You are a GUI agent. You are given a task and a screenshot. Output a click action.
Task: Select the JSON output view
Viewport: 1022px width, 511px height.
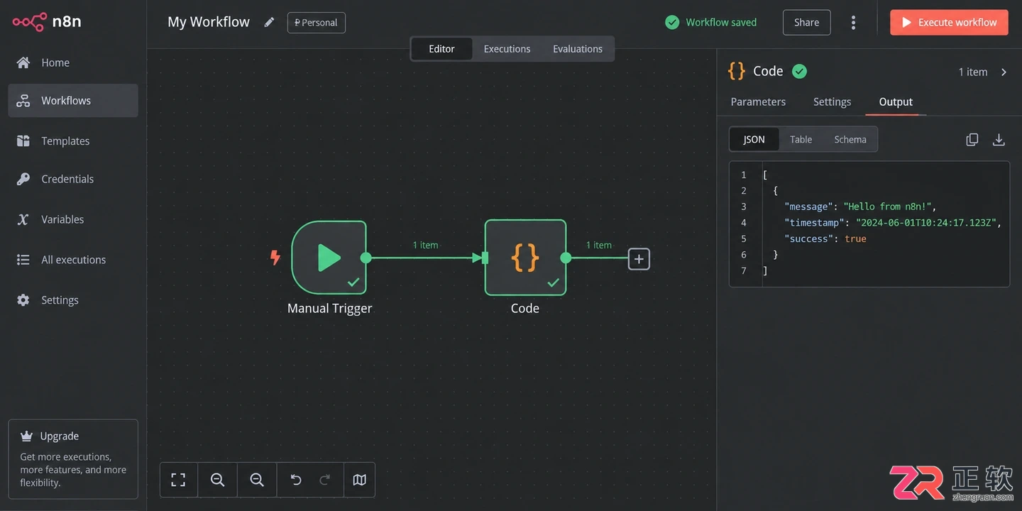tap(754, 139)
